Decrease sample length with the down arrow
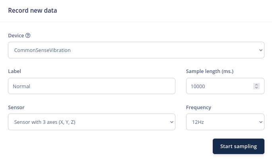 (256, 88)
